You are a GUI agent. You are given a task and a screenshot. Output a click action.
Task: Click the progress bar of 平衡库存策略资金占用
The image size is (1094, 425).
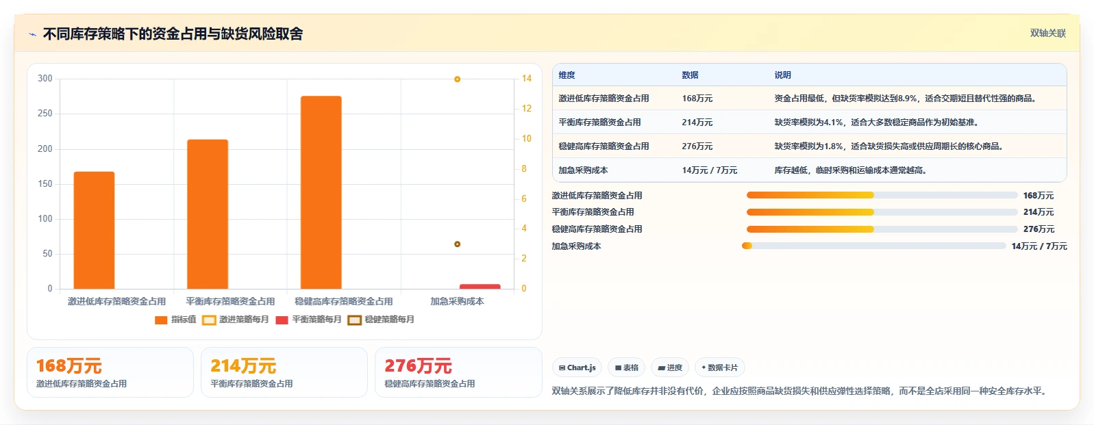pos(882,212)
